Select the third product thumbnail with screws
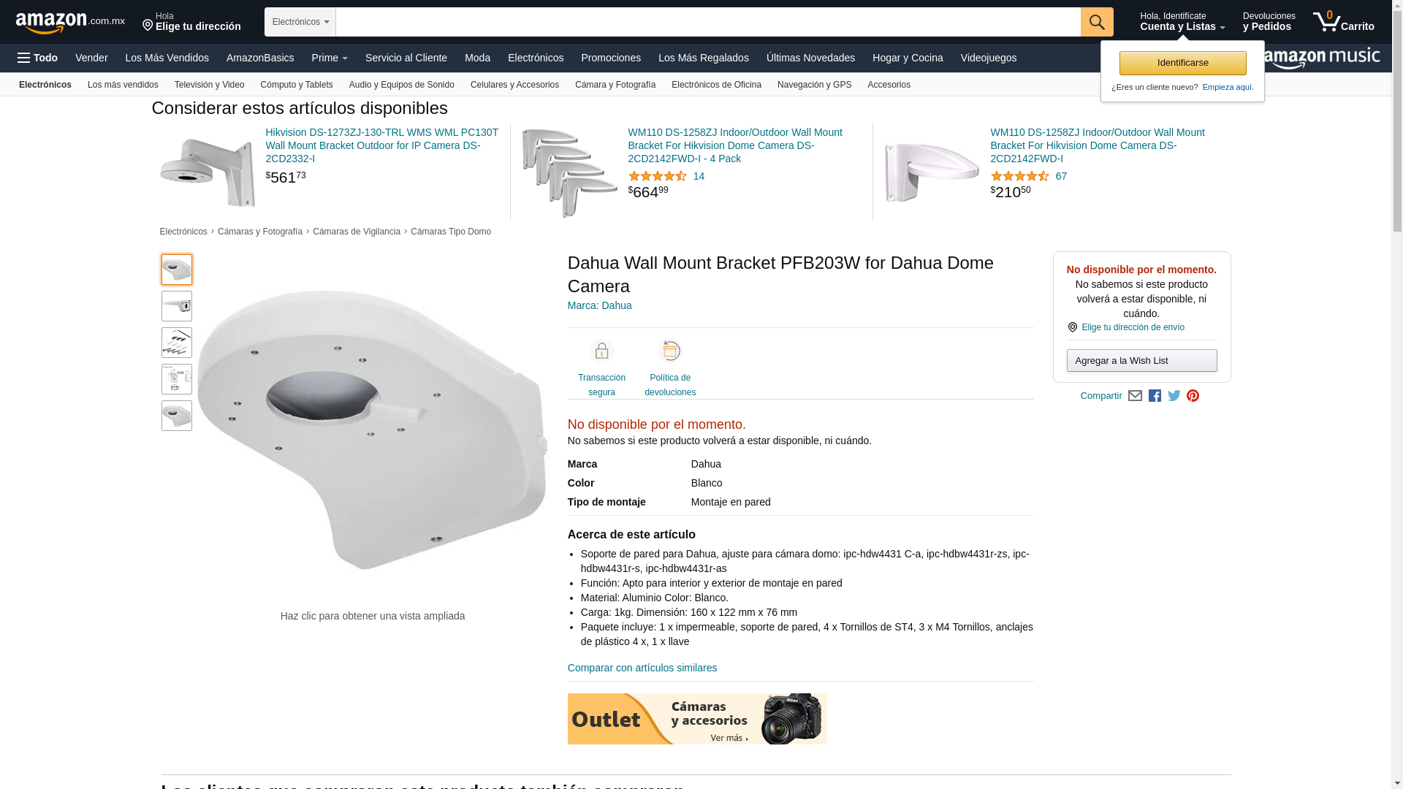This screenshot has width=1403, height=789. [x=177, y=343]
